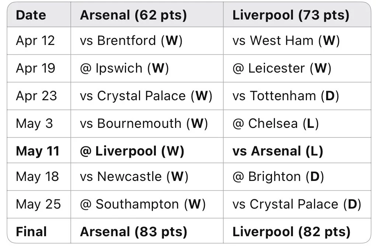Select the May 18 date cell
384x248 pixels.
tap(37, 177)
